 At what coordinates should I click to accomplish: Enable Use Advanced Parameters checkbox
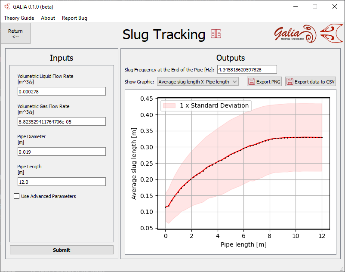(17, 196)
